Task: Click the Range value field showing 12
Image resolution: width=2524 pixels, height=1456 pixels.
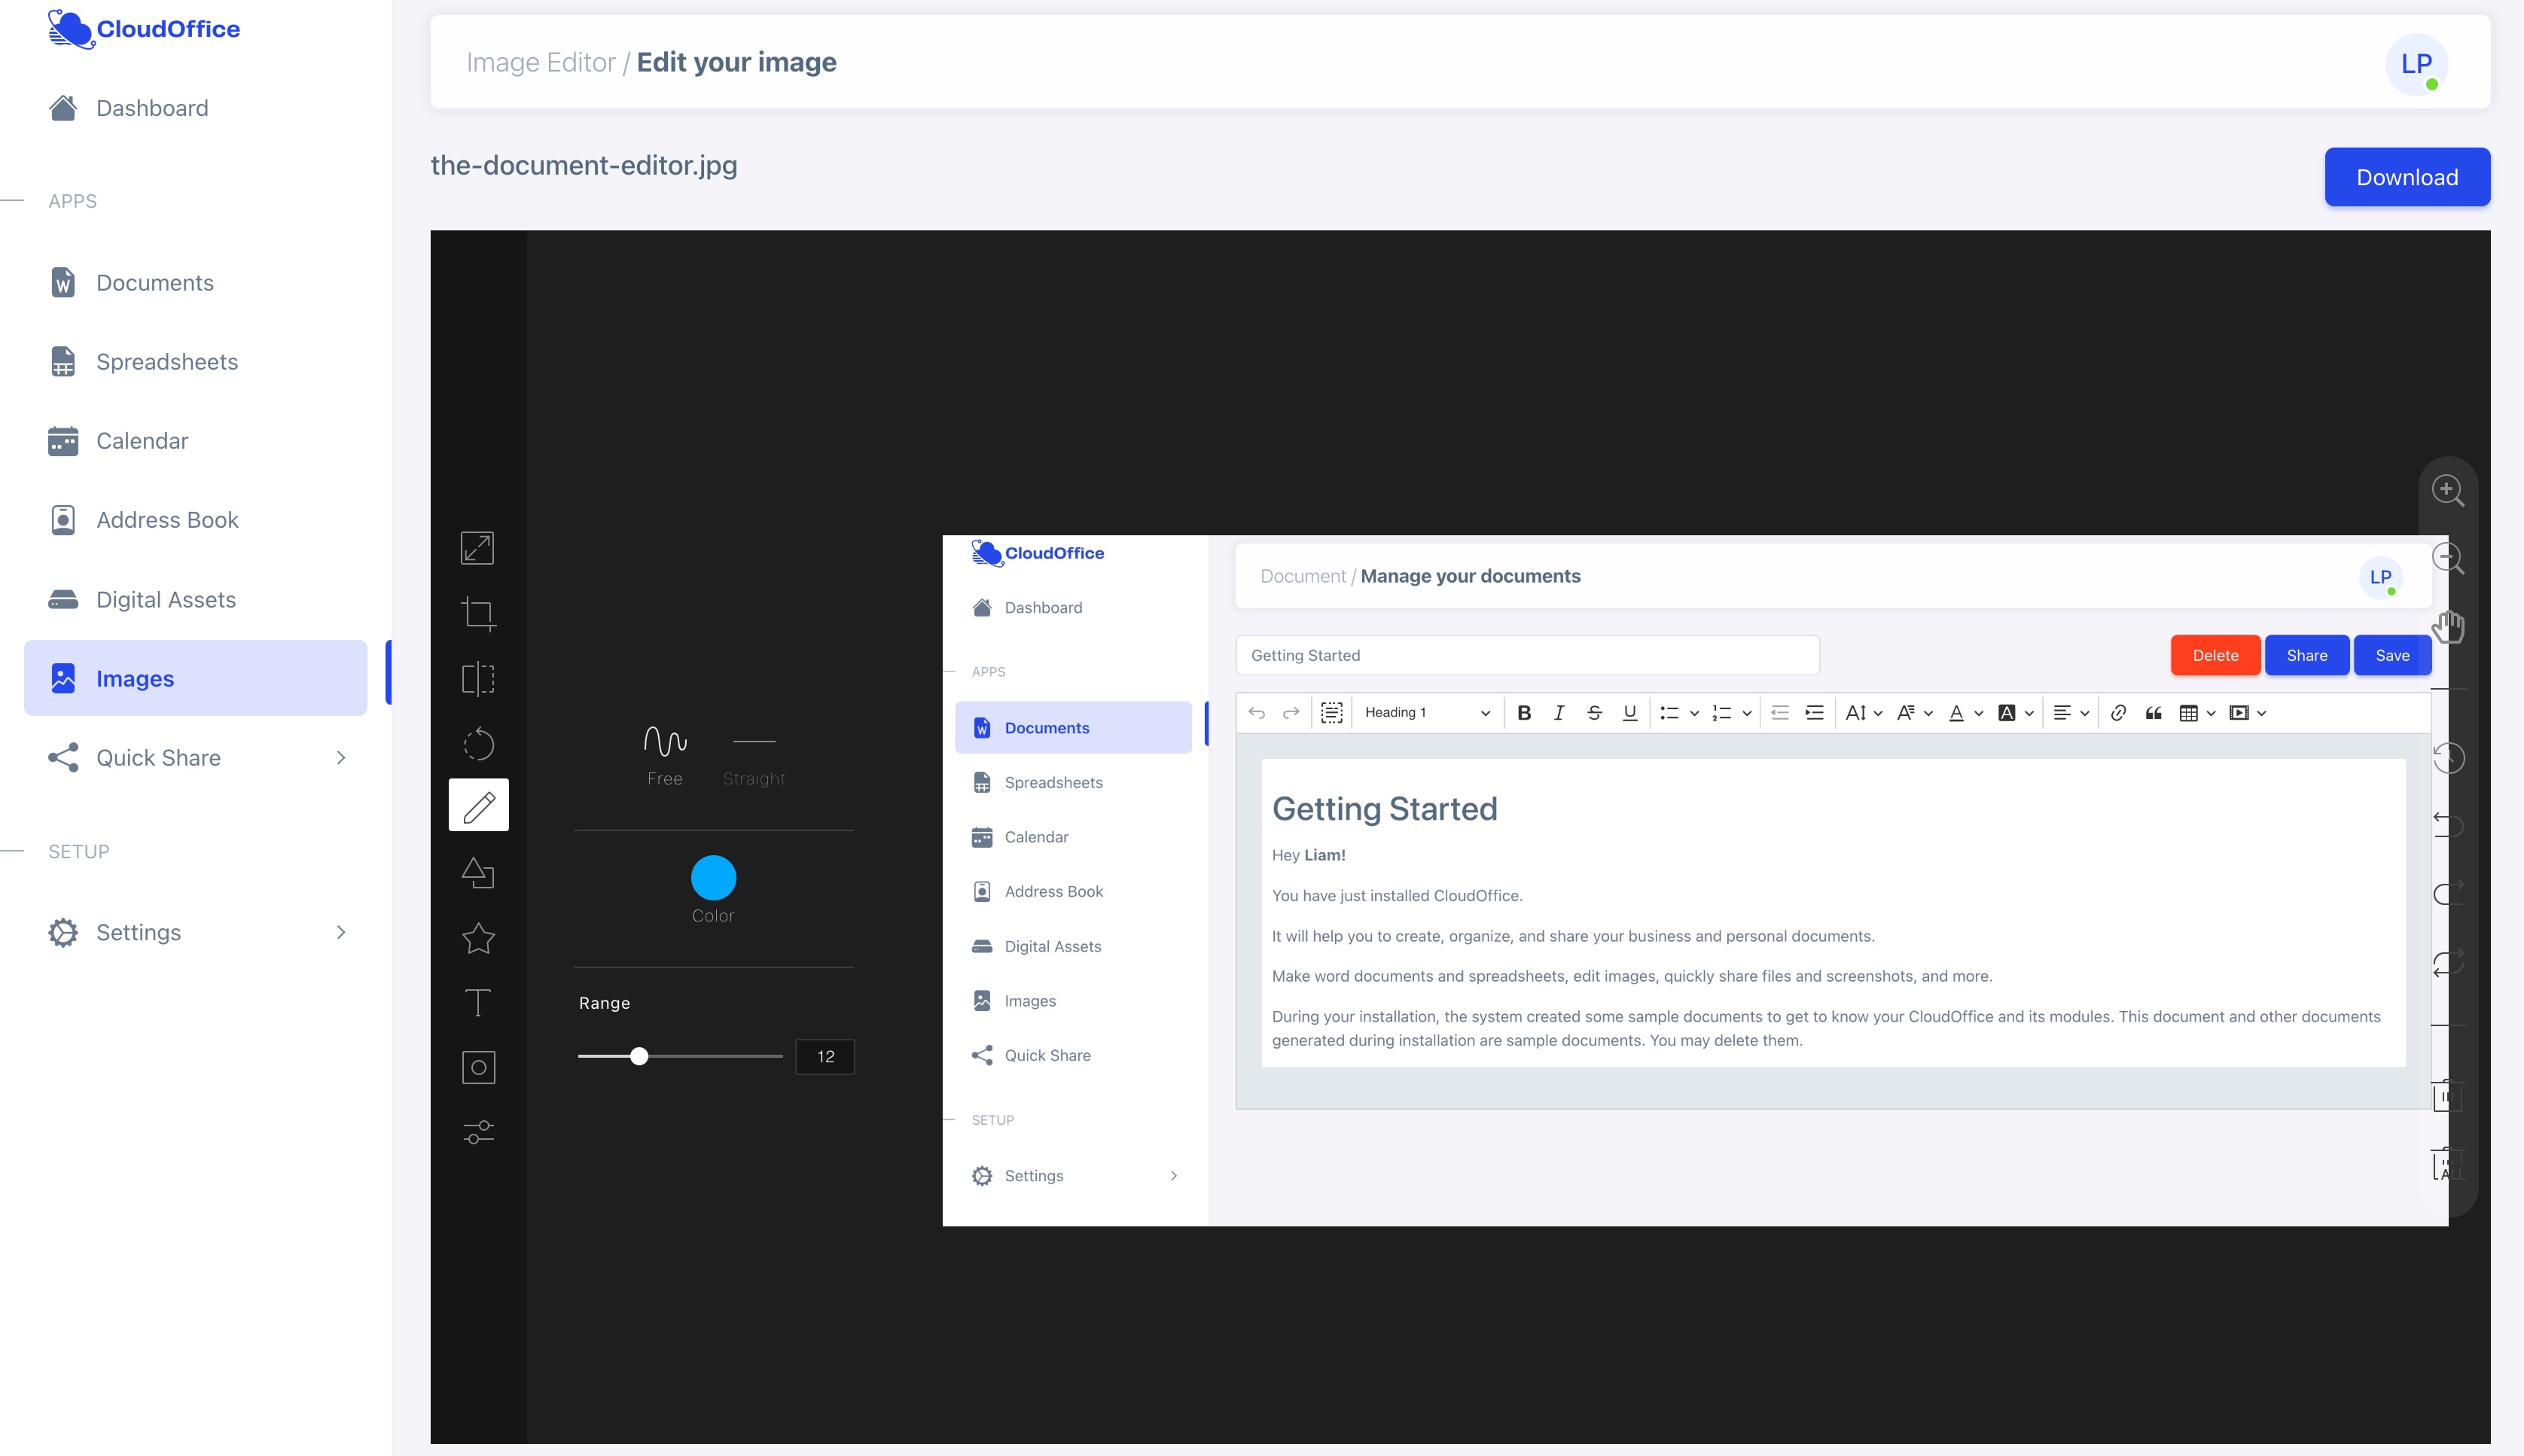Action: pos(824,1056)
